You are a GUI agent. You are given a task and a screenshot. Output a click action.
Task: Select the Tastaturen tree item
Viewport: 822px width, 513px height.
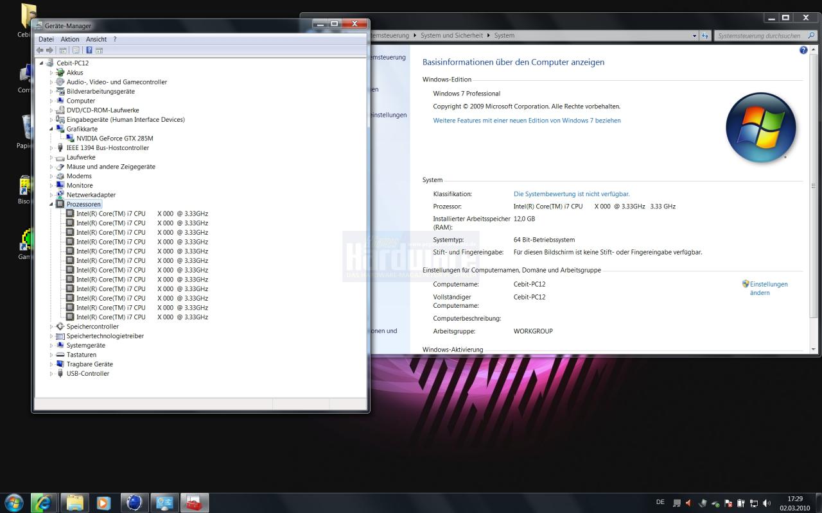coord(81,355)
